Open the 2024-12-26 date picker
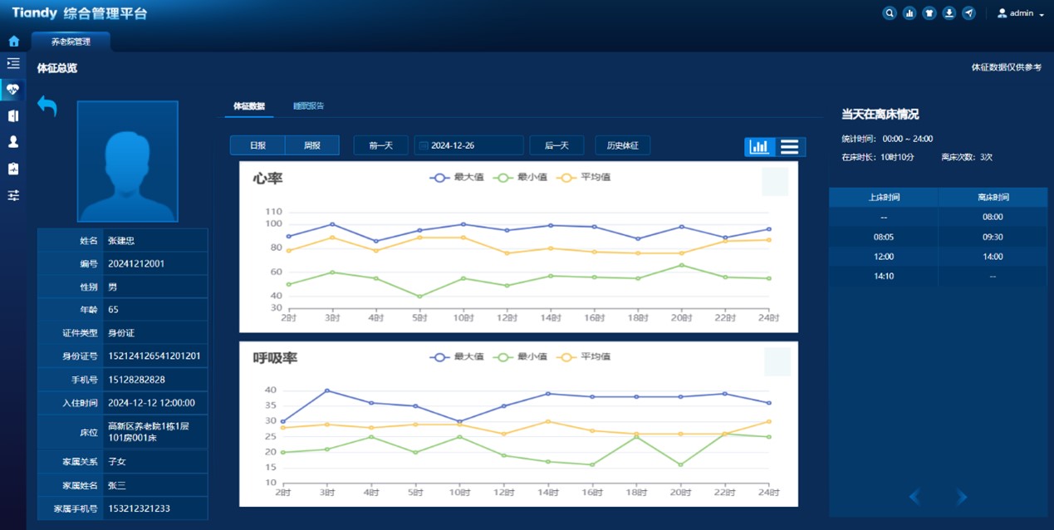The width and height of the screenshot is (1054, 530). (x=468, y=145)
